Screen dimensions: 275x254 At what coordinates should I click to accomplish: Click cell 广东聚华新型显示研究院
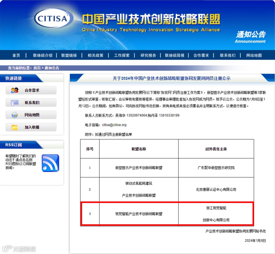coord(216,168)
